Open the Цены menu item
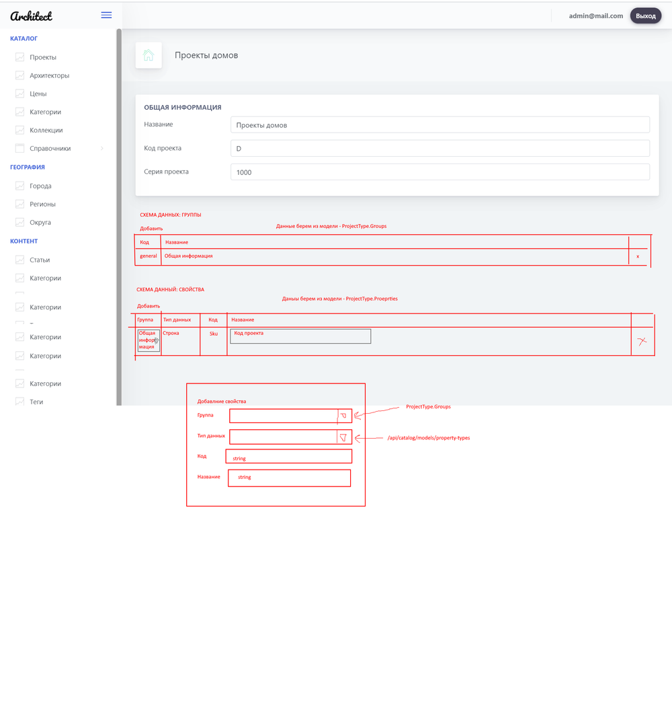 pos(38,94)
